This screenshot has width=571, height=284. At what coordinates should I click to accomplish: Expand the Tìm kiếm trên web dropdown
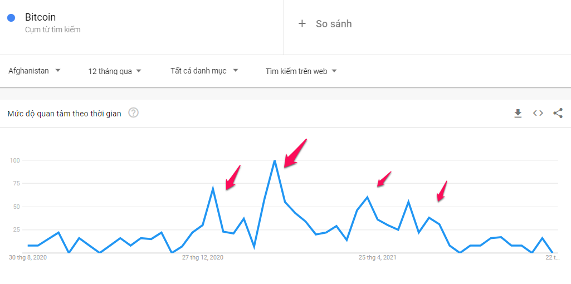click(301, 71)
